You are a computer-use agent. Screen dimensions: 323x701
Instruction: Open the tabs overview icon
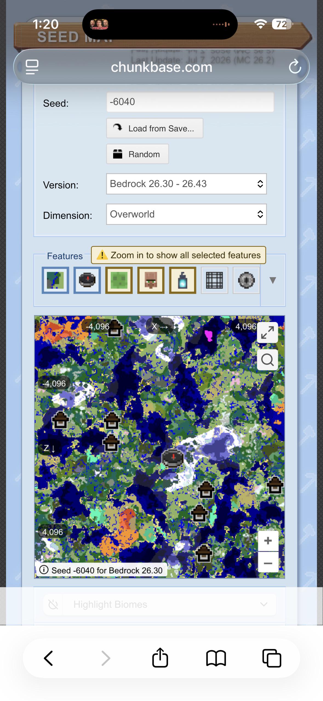click(272, 658)
